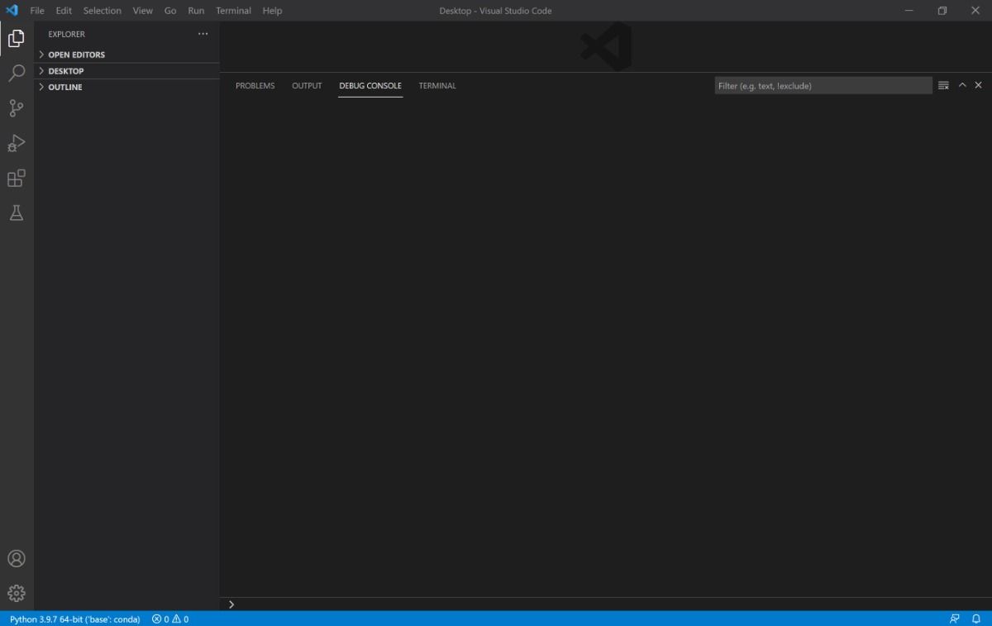Open the Testing view in the activity bar

coord(17,213)
